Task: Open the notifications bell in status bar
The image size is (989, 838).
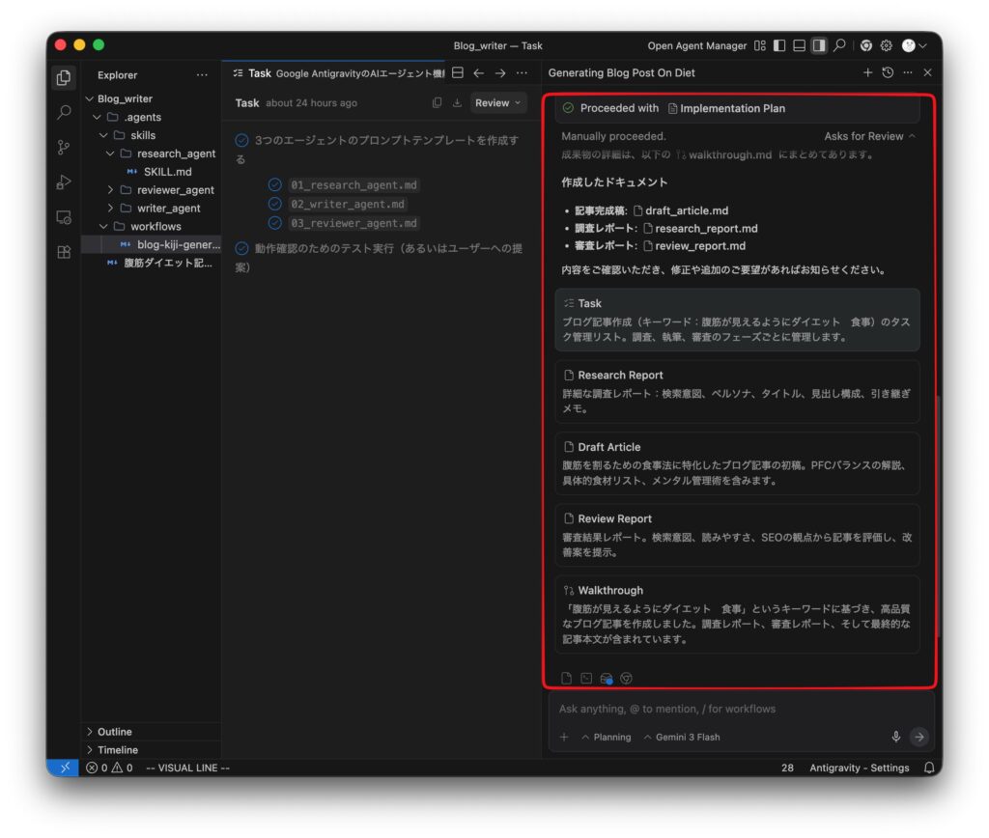Action: (x=929, y=768)
